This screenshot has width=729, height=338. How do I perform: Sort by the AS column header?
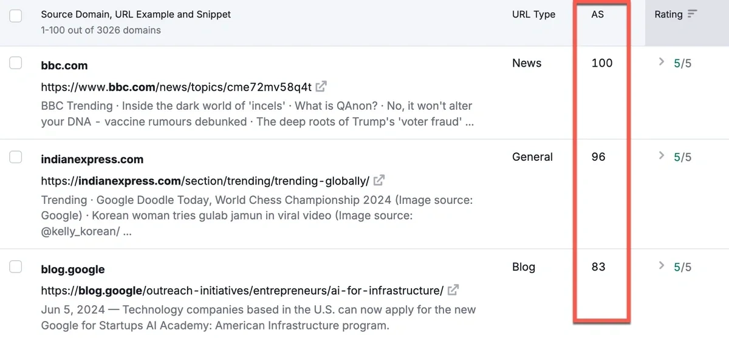tap(598, 15)
